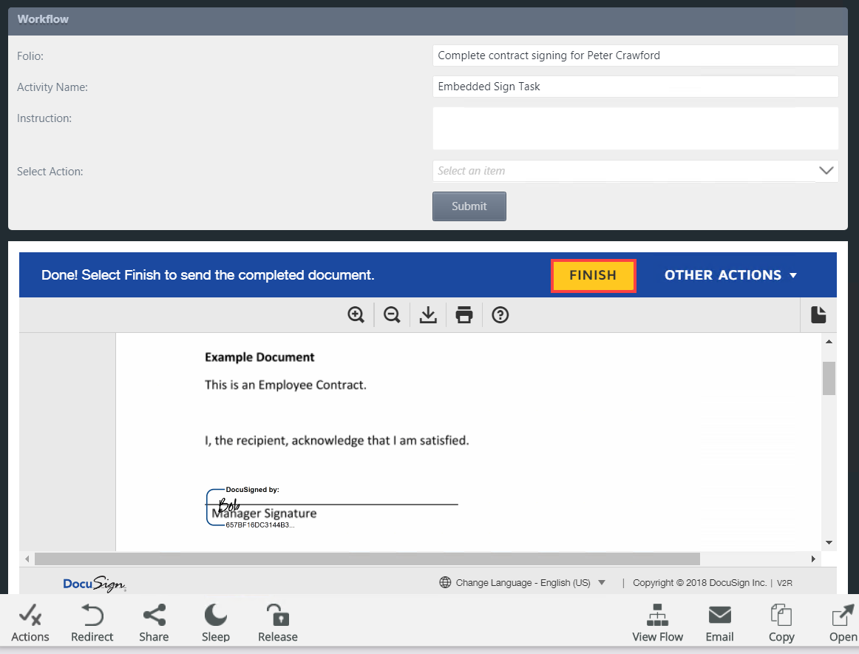Open DocuSign help question mark icon
This screenshot has width=859, height=654.
tap(500, 314)
